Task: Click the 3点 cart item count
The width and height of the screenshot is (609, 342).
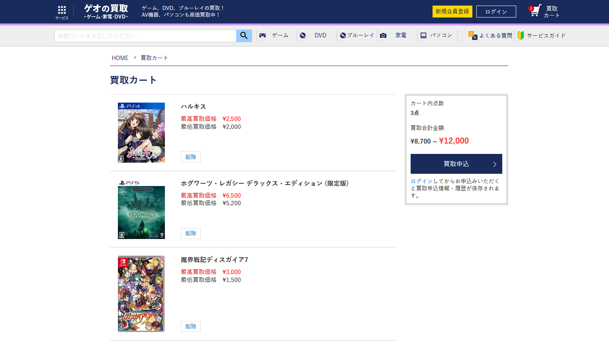Action: click(415, 113)
